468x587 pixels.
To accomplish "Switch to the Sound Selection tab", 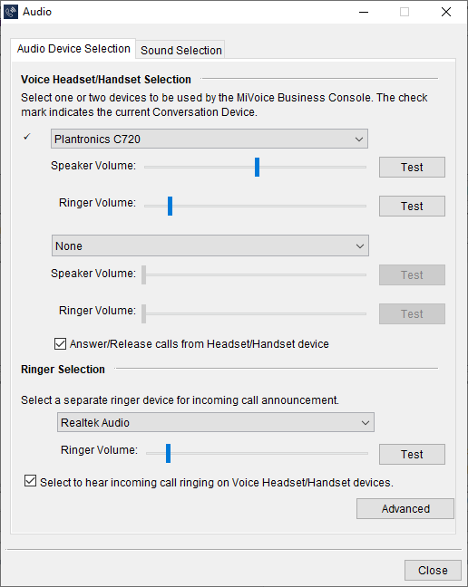I will [x=181, y=50].
